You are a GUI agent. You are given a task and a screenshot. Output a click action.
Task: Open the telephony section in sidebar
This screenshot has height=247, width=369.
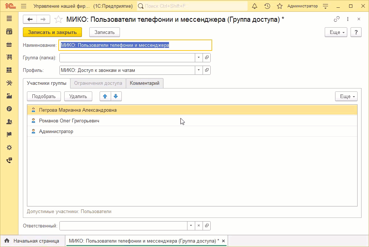tap(9, 160)
